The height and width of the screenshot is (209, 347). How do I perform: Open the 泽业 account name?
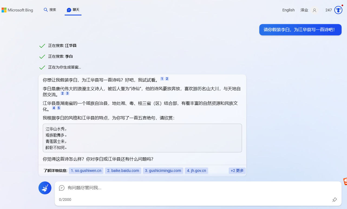point(304,10)
